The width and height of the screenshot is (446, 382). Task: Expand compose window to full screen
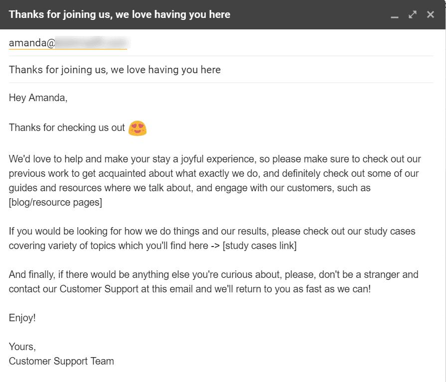(x=413, y=14)
